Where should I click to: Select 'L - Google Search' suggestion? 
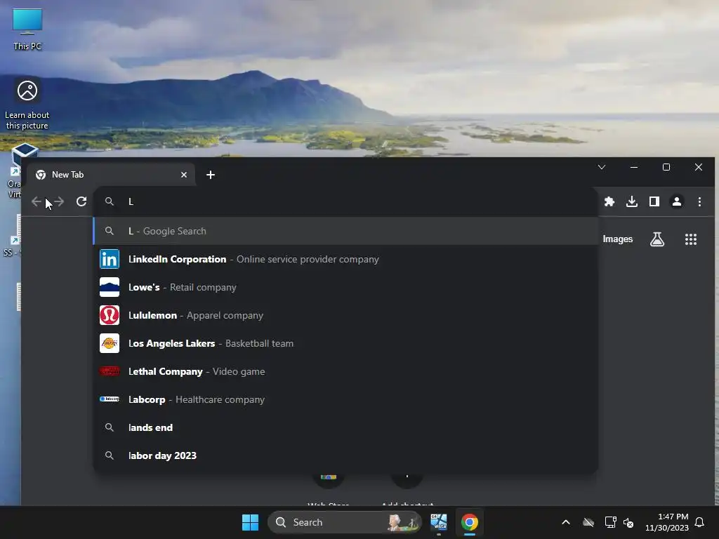345,231
